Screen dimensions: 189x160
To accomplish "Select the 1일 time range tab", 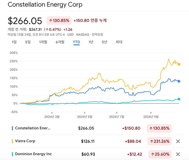I will (x=14, y=42).
